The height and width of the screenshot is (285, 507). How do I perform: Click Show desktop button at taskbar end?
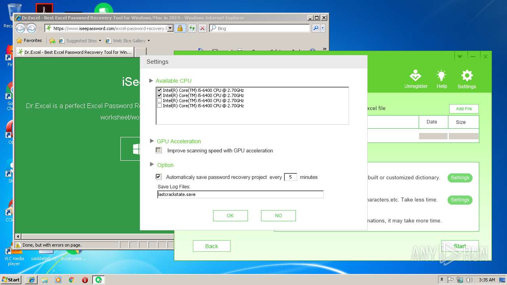[503, 280]
